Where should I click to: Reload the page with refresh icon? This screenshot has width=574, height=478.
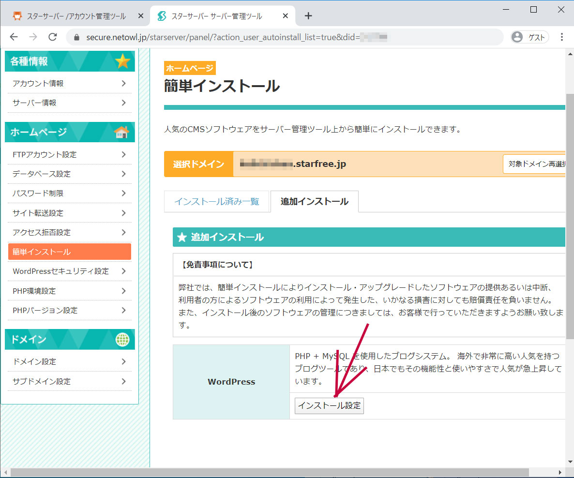(x=53, y=37)
